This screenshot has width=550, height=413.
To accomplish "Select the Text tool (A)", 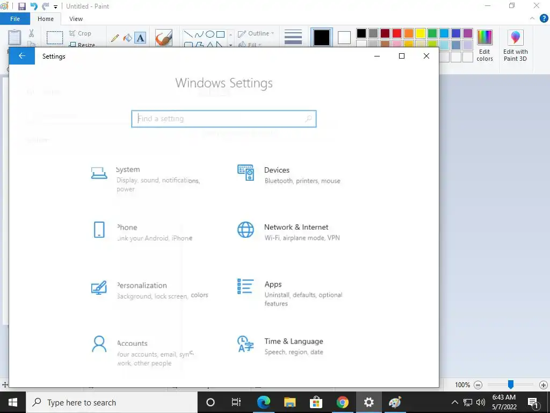I will (140, 38).
